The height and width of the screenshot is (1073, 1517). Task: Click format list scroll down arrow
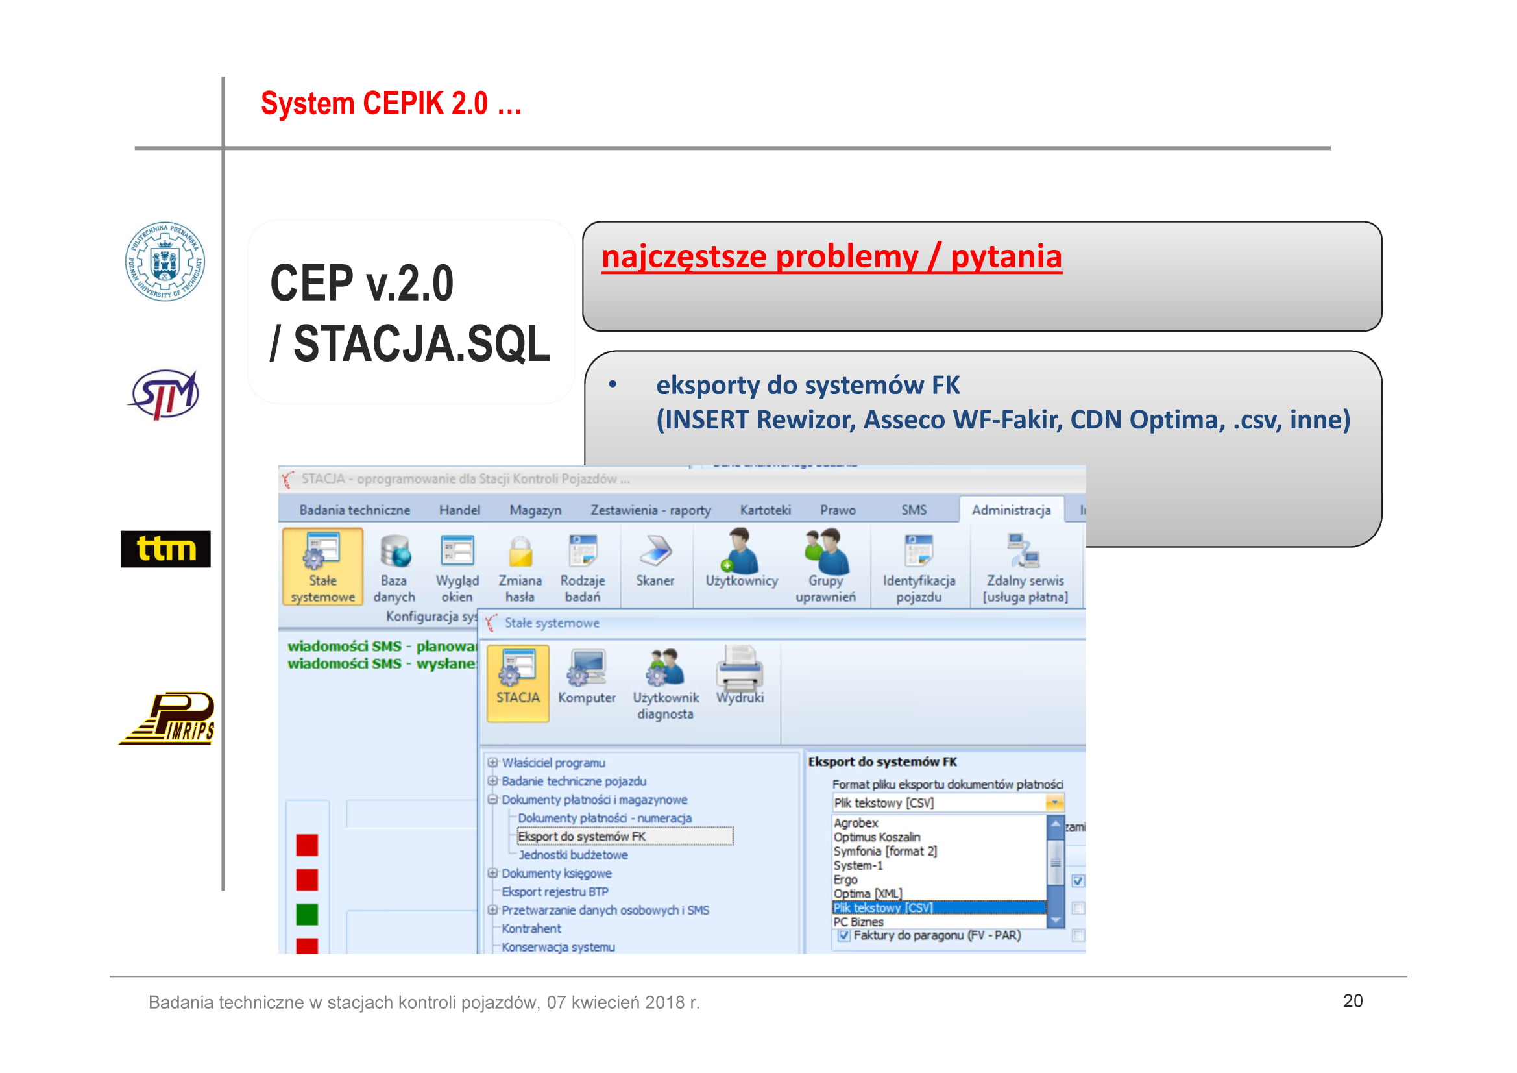coord(1056,920)
